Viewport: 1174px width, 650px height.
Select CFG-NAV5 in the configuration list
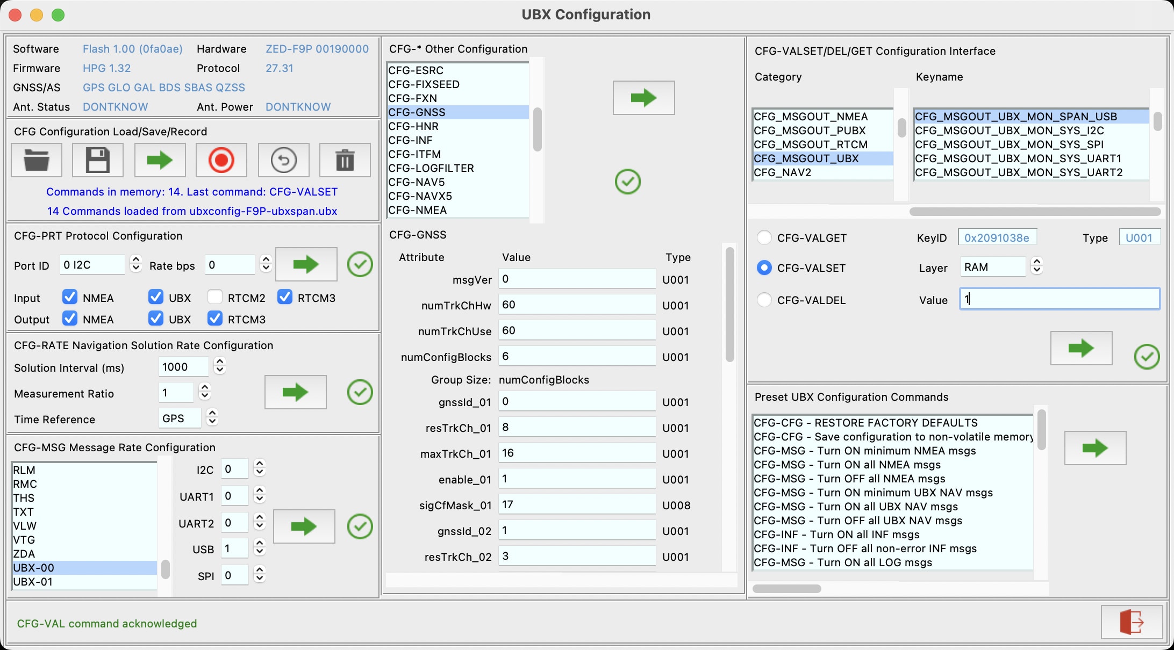point(417,182)
